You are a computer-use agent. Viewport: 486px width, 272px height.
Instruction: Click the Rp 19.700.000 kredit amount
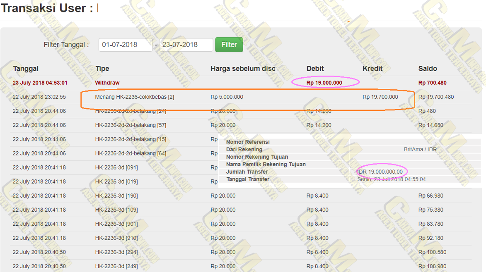click(x=380, y=97)
